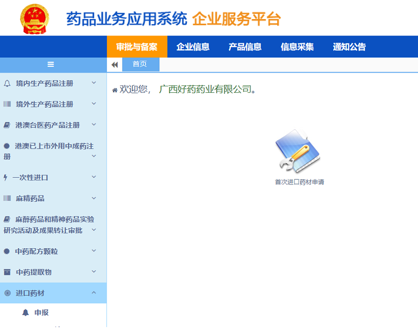
Task: Click the archive box icon of 中药提取物
Action: pos(7,272)
